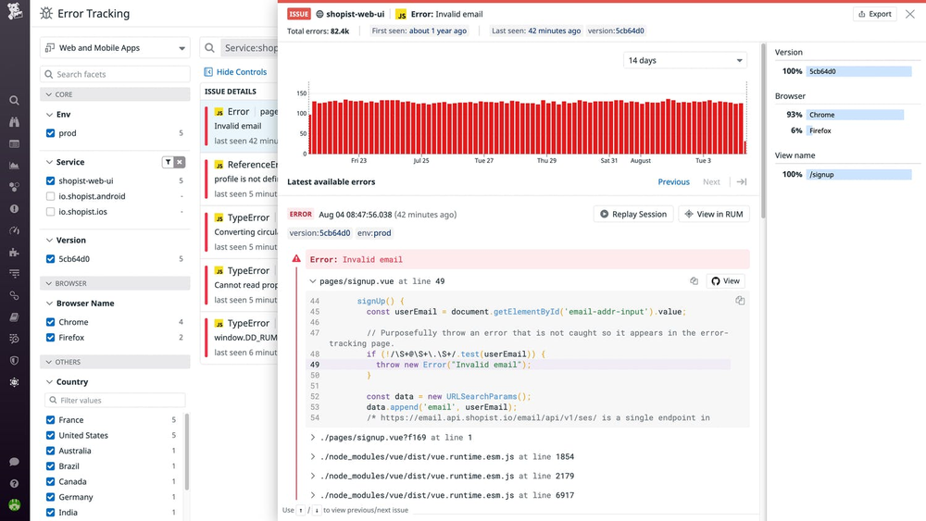Open the 14 days time range dropdown

[x=684, y=60]
